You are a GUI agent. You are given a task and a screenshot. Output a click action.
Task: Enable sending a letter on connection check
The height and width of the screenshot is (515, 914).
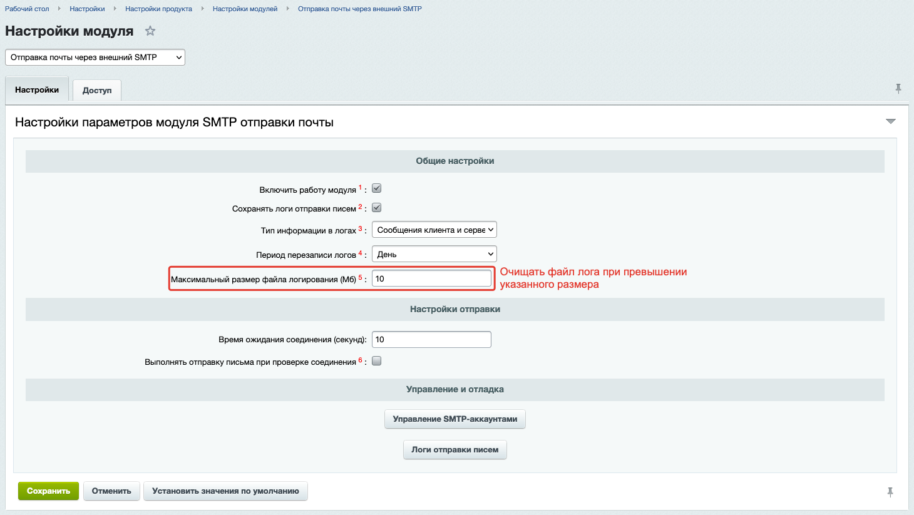(377, 361)
